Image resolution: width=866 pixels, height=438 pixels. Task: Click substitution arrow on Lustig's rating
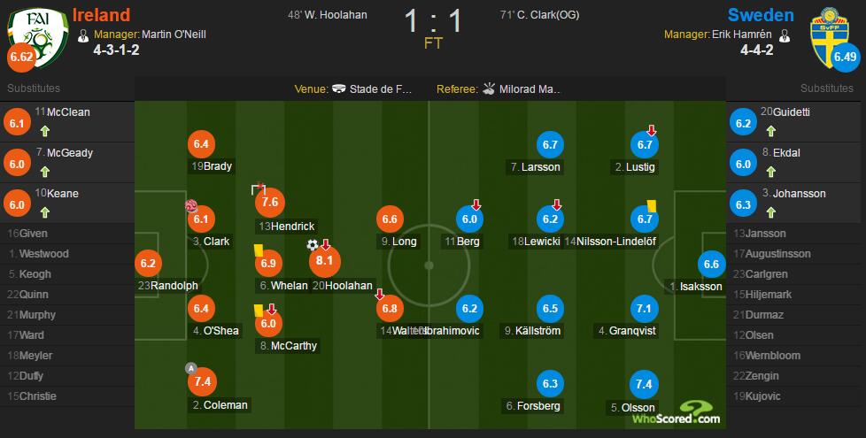651,131
